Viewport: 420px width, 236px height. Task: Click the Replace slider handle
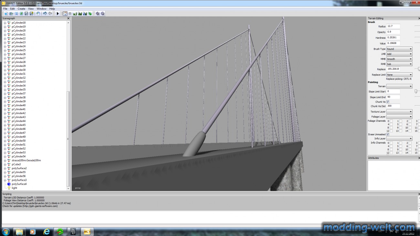tap(419, 69)
